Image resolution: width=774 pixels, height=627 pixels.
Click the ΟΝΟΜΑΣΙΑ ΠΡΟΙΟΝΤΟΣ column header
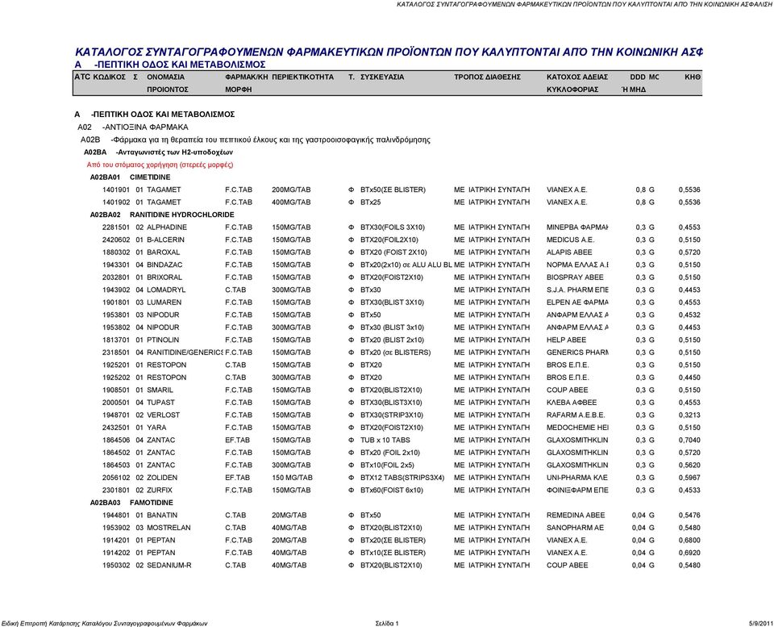[x=168, y=83]
